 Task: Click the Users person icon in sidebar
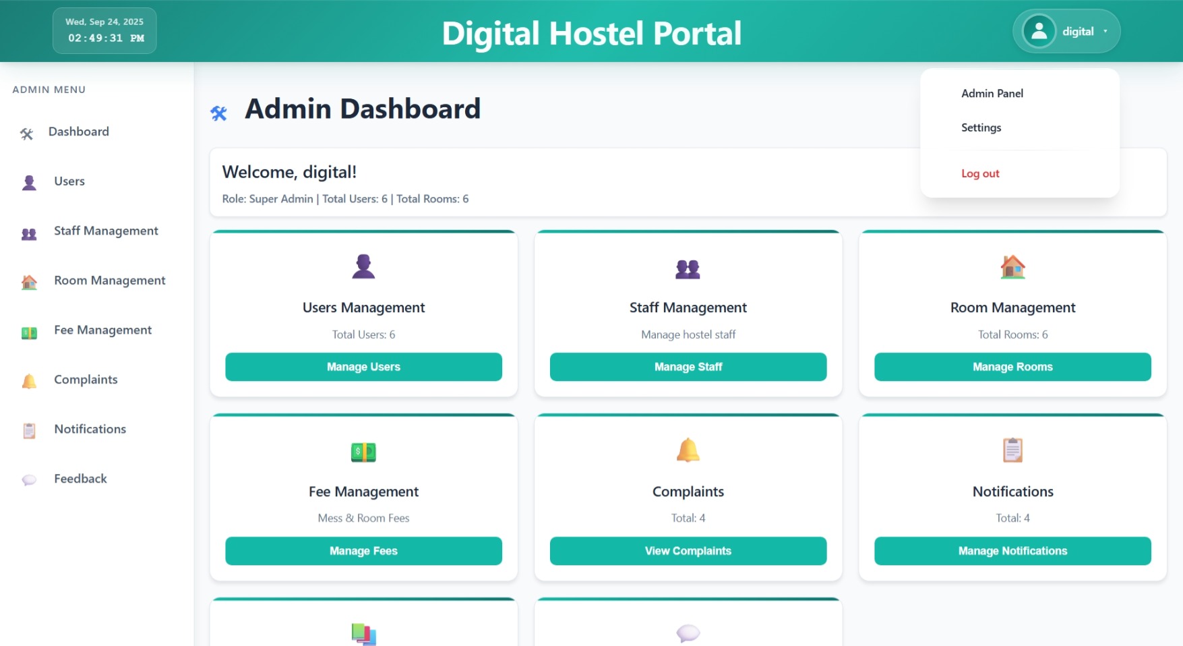pyautogui.click(x=28, y=181)
